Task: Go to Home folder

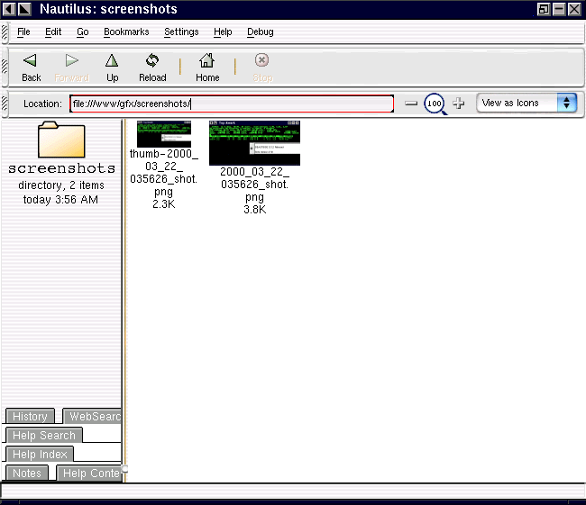Action: coord(207,68)
